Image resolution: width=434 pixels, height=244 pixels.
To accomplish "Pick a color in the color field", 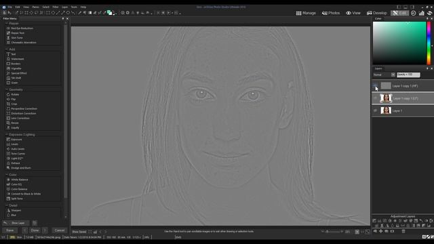I will click(399, 43).
